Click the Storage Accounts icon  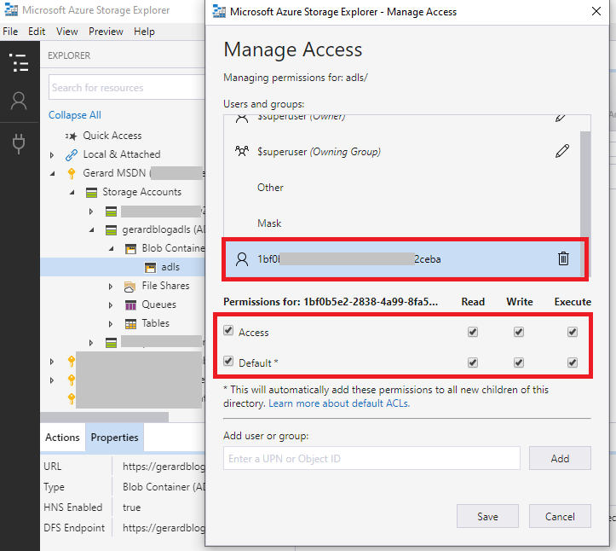pyautogui.click(x=91, y=192)
